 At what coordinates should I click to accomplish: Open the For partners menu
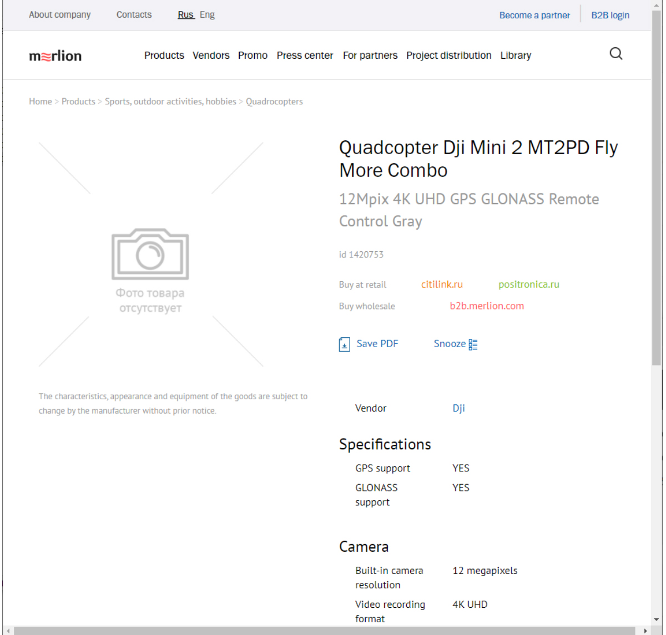click(370, 55)
